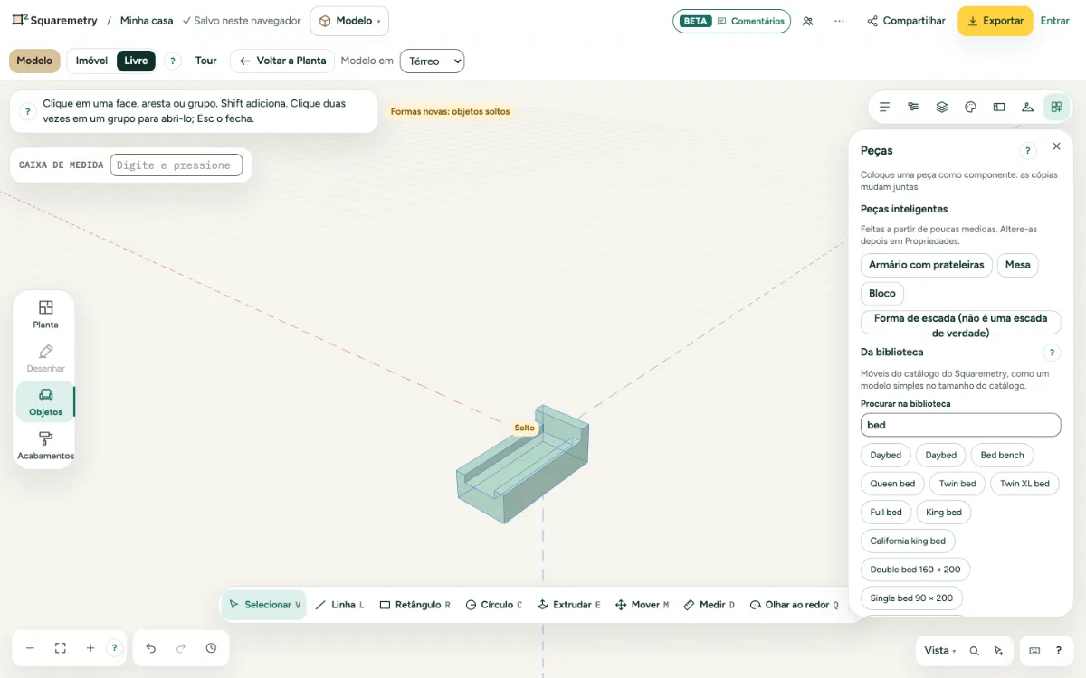
Task: Open the materials palette icon
Action: point(970,107)
